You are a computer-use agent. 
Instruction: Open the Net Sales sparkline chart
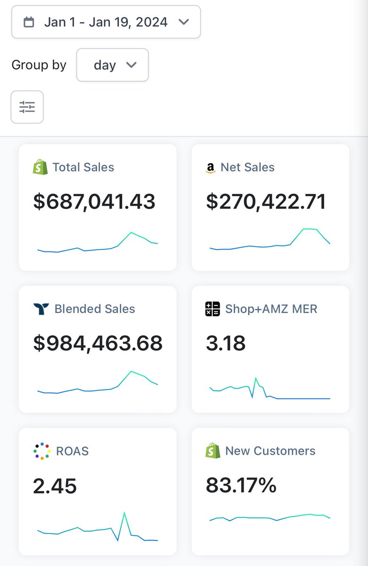(270, 239)
